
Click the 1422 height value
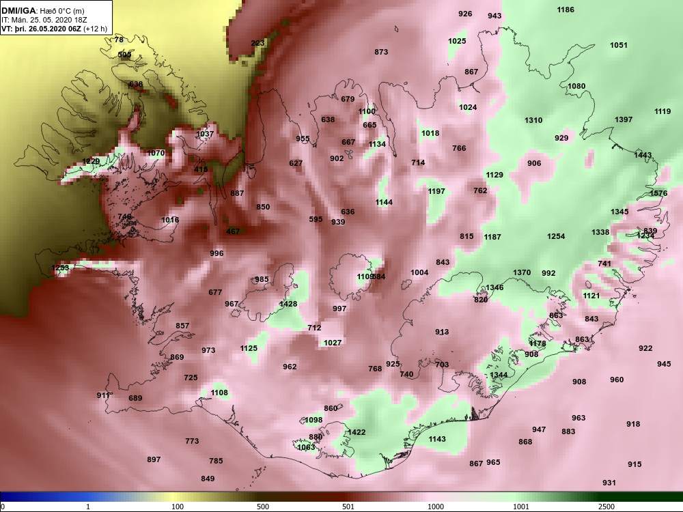tap(357, 432)
